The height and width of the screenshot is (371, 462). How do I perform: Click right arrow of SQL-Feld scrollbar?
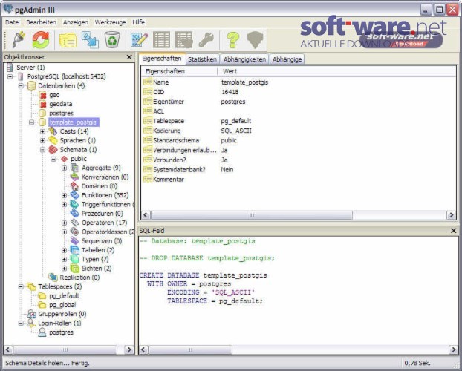453,349
